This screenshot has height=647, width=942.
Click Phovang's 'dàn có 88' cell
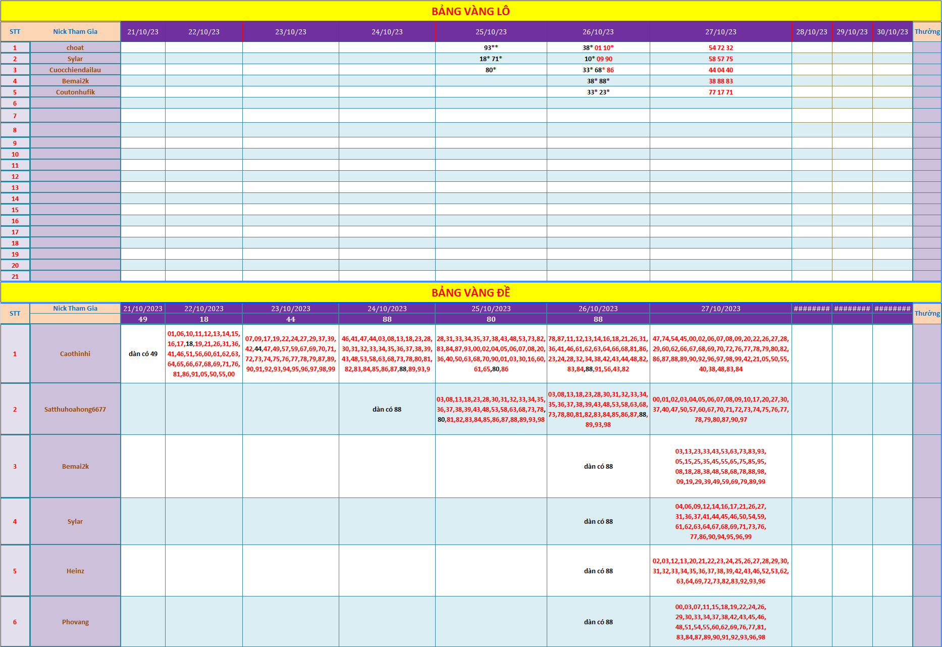[x=598, y=622]
